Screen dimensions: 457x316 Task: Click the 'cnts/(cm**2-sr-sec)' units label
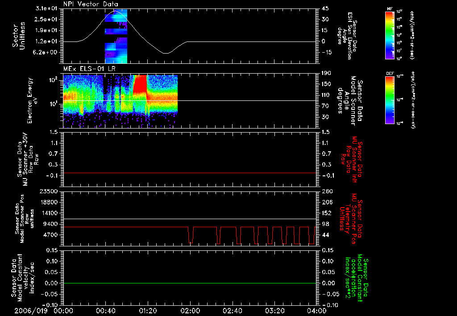pos(412,35)
